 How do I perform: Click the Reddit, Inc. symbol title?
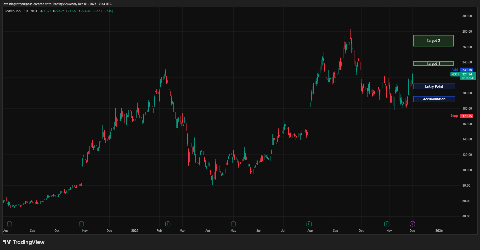[x=13, y=11]
